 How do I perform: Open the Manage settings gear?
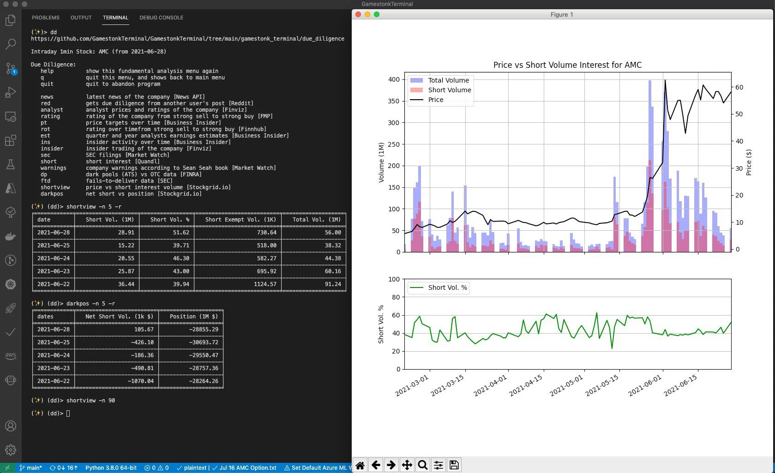tap(10, 449)
